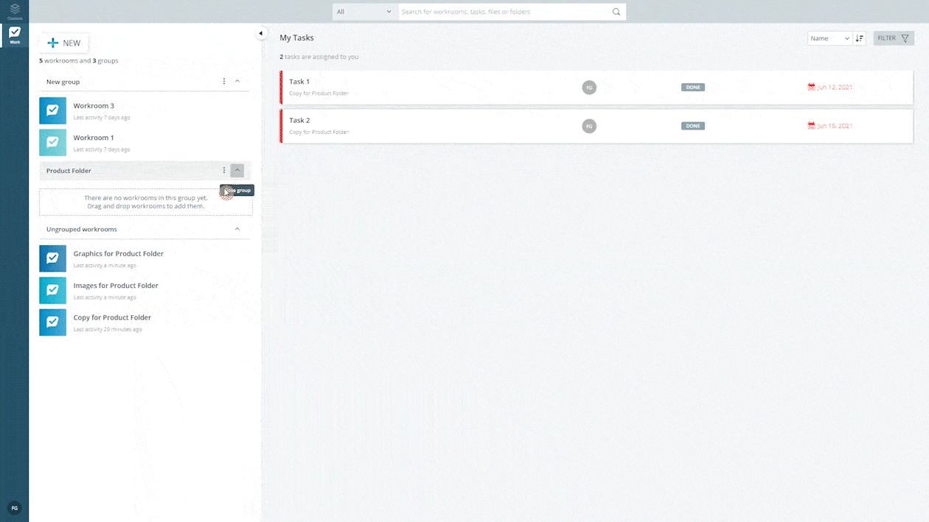
Task: Click the FG user avatar at bottom-left
Action: [14, 508]
